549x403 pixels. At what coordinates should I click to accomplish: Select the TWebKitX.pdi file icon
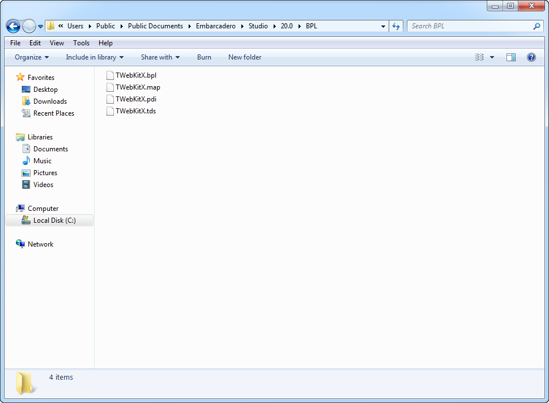(x=110, y=99)
